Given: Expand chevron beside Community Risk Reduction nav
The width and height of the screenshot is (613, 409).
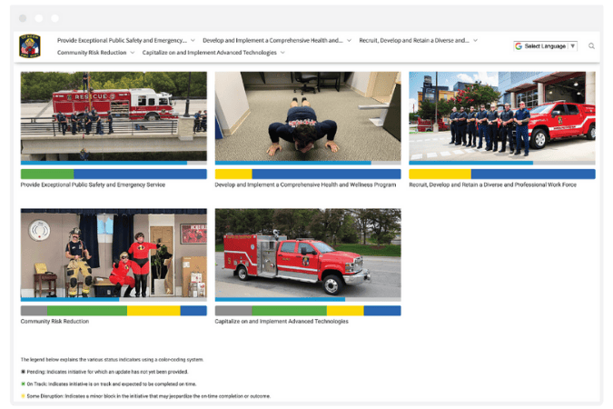Looking at the screenshot, I should coord(133,53).
